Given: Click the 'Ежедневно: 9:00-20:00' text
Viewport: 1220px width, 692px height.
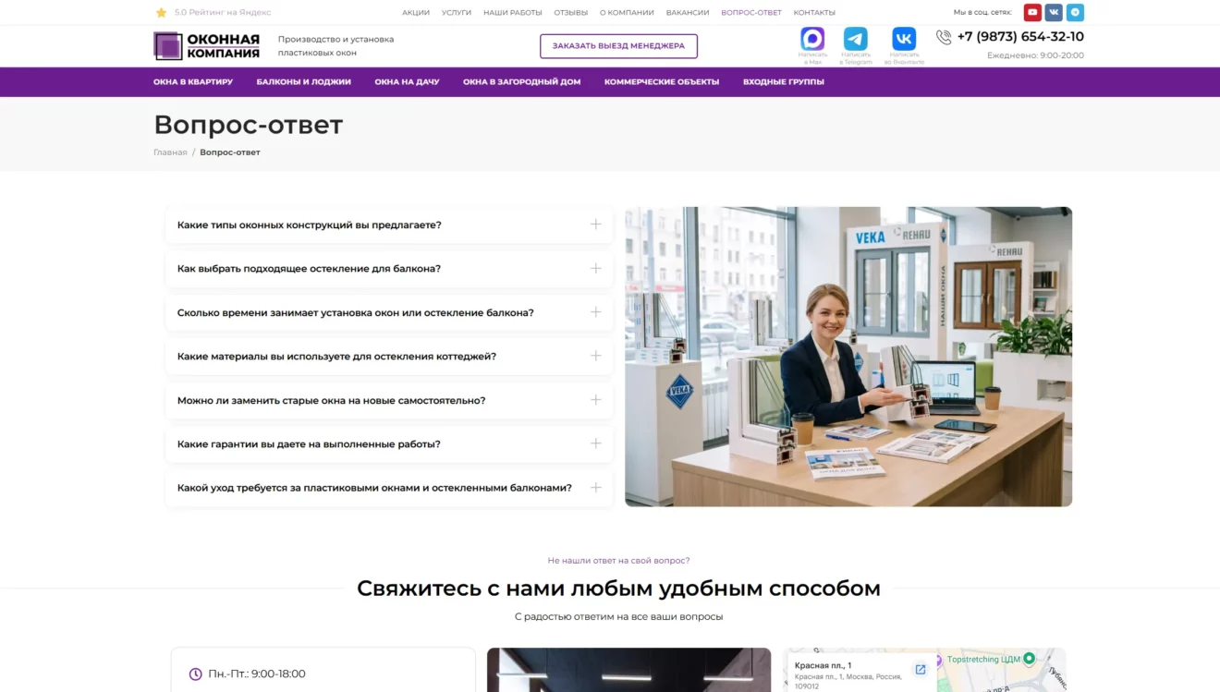Looking at the screenshot, I should [x=1035, y=55].
